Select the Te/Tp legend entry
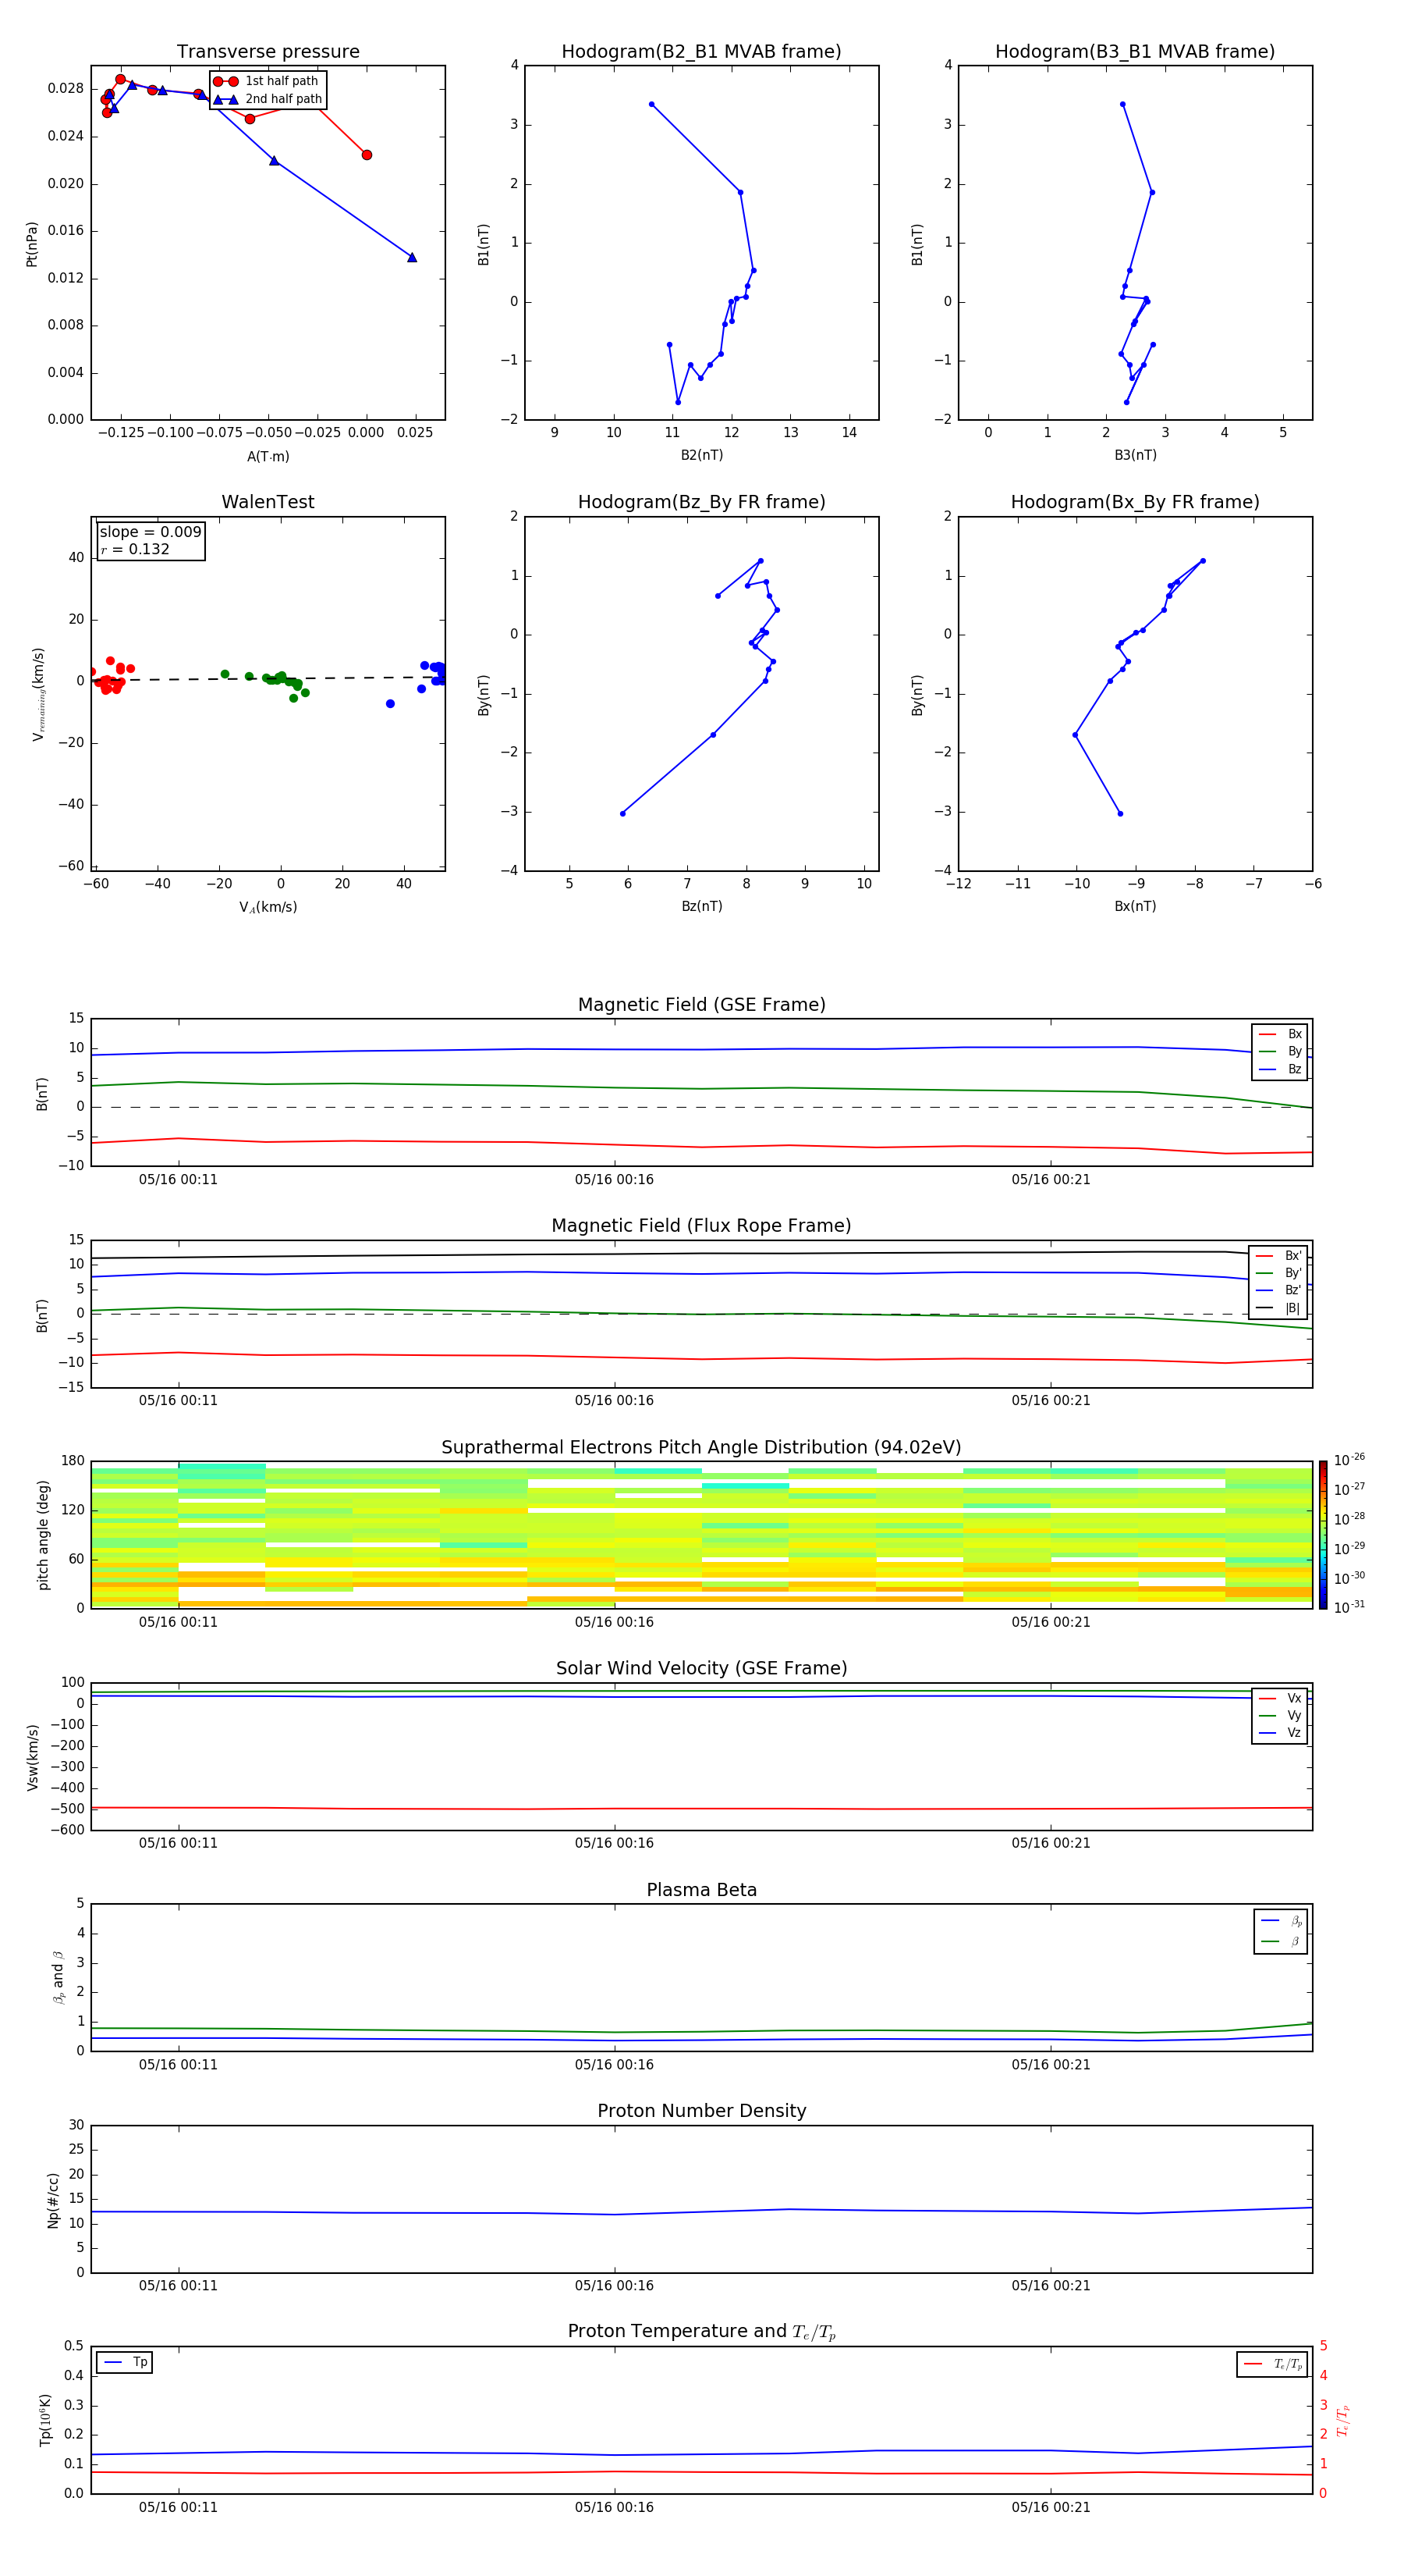The height and width of the screenshot is (2576, 1404). [1273, 2364]
